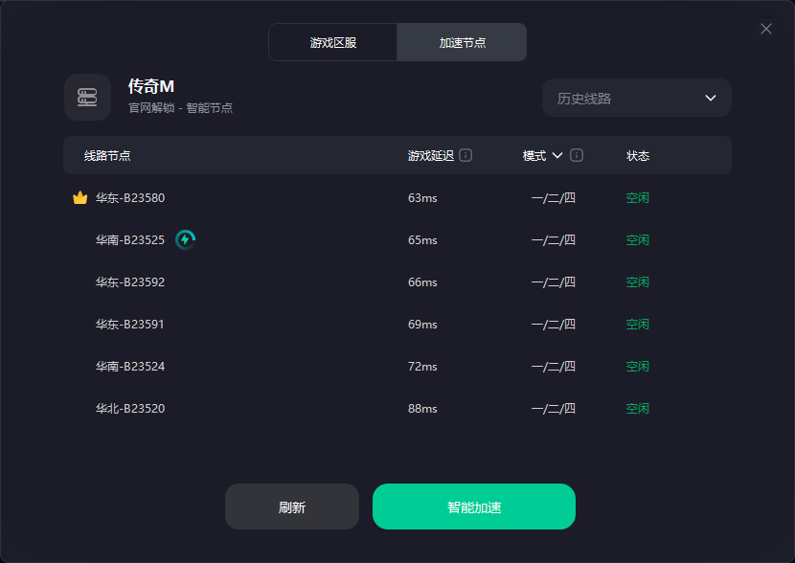Click the 传奇M game server icon

[x=87, y=97]
